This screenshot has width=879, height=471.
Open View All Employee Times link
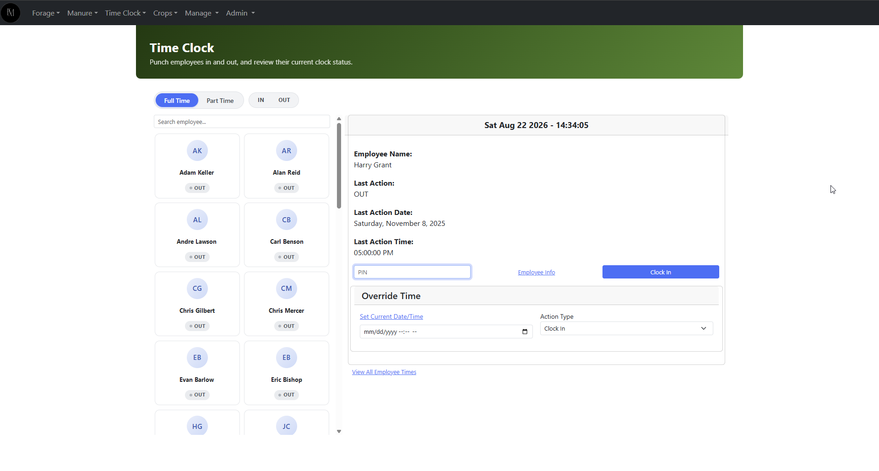tap(384, 372)
